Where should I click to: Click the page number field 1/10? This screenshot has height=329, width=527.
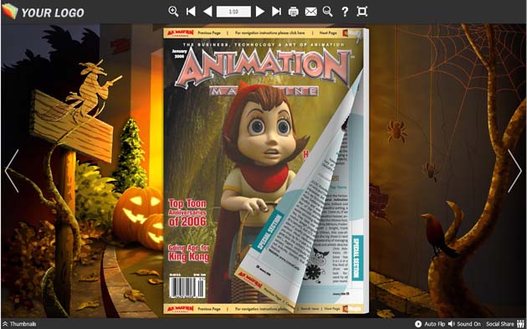click(x=233, y=12)
